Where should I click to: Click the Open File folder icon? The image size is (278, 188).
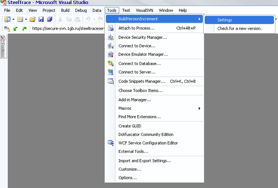33,19
